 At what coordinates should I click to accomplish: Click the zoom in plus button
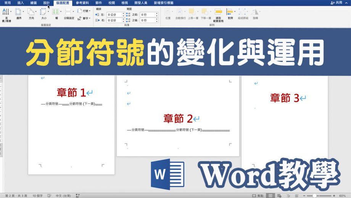click(334, 196)
